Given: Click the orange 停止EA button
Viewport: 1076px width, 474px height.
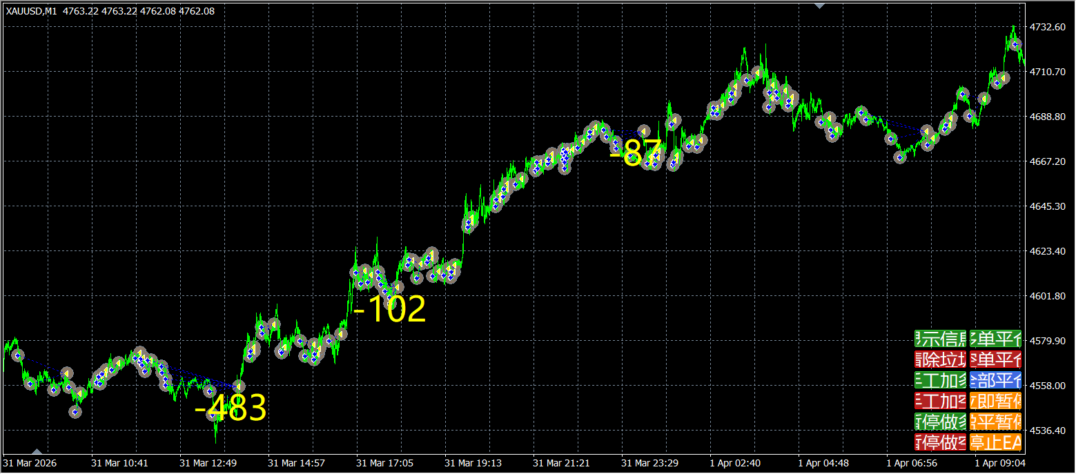Looking at the screenshot, I should 995,442.
